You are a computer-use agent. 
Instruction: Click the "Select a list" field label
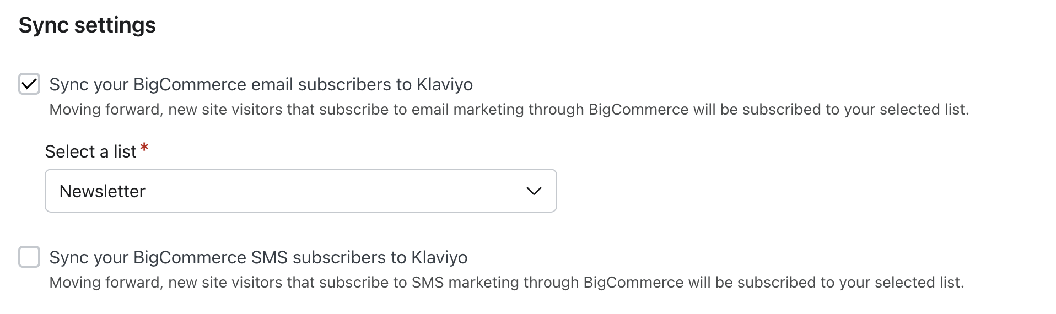90,151
